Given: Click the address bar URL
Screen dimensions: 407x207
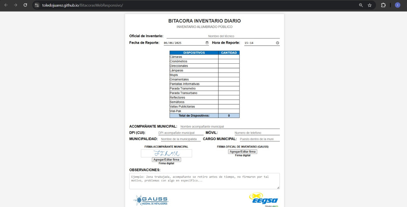Looking at the screenshot, I should point(82,5).
